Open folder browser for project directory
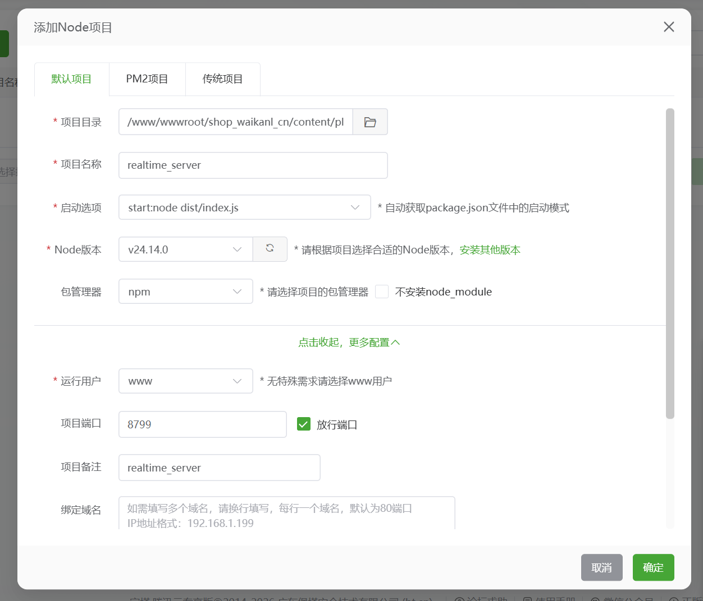Image resolution: width=703 pixels, height=601 pixels. tap(370, 122)
